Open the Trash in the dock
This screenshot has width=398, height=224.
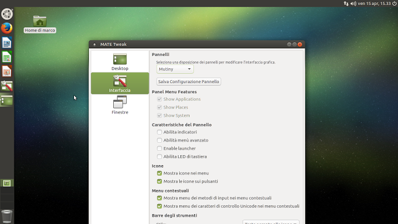click(x=7, y=217)
